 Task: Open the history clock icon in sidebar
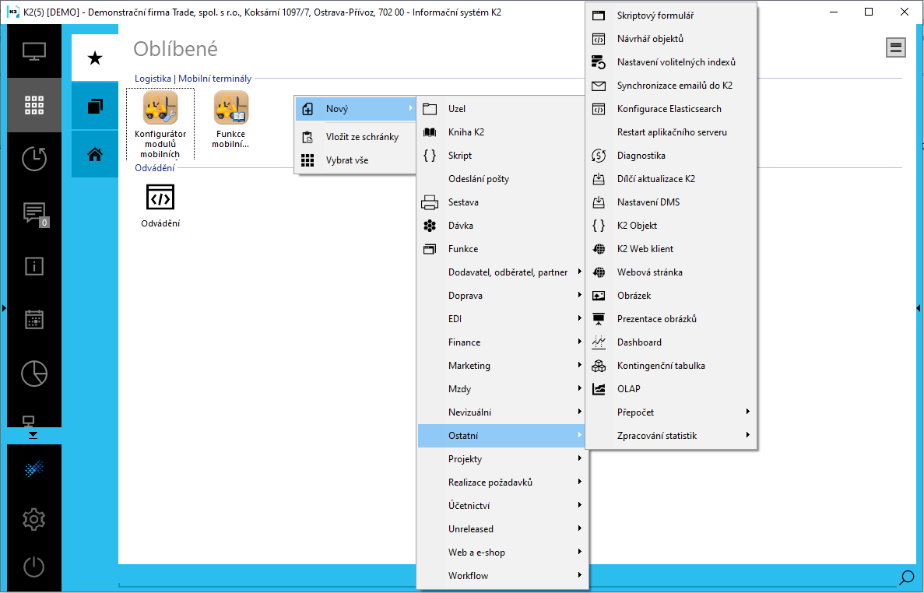pos(34,159)
